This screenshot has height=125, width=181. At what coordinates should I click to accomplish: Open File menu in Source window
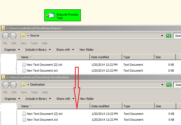click(x=5, y=43)
